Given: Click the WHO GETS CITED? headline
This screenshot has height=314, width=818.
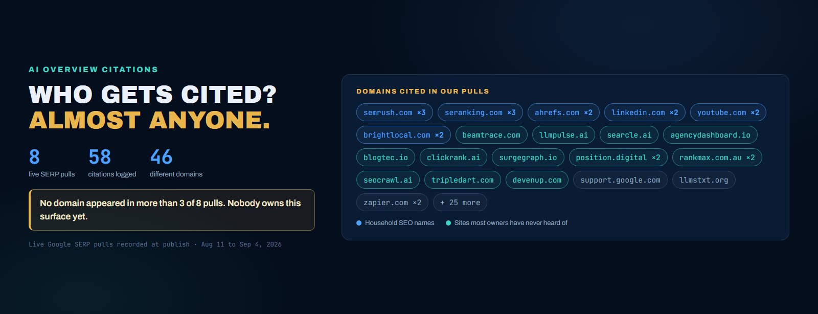Looking at the screenshot, I should pyautogui.click(x=152, y=95).
